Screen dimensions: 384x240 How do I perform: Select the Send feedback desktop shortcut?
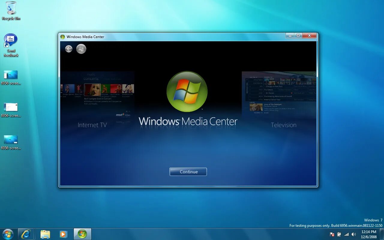pos(11,45)
